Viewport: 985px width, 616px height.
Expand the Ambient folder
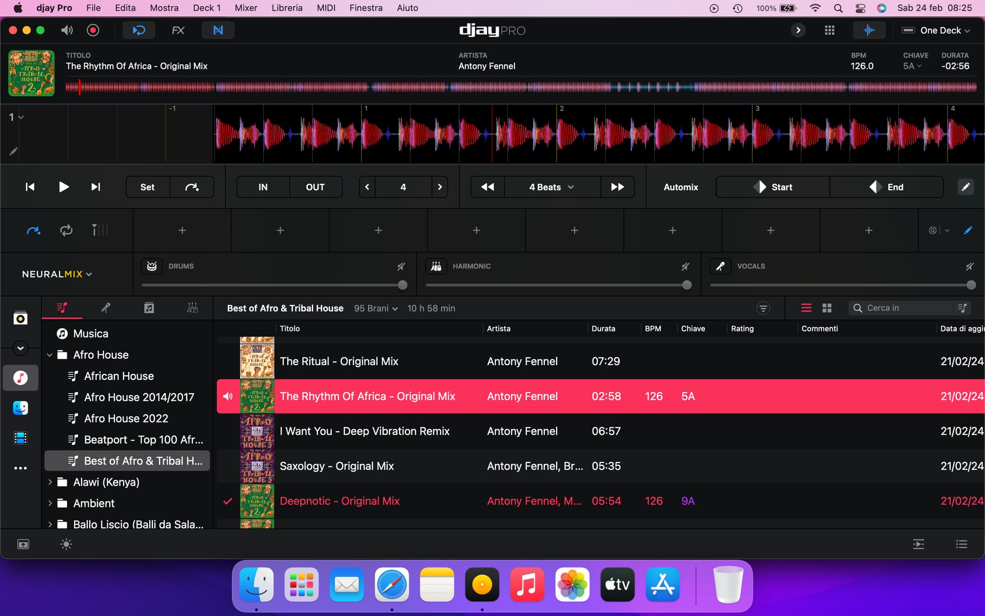[x=50, y=503]
